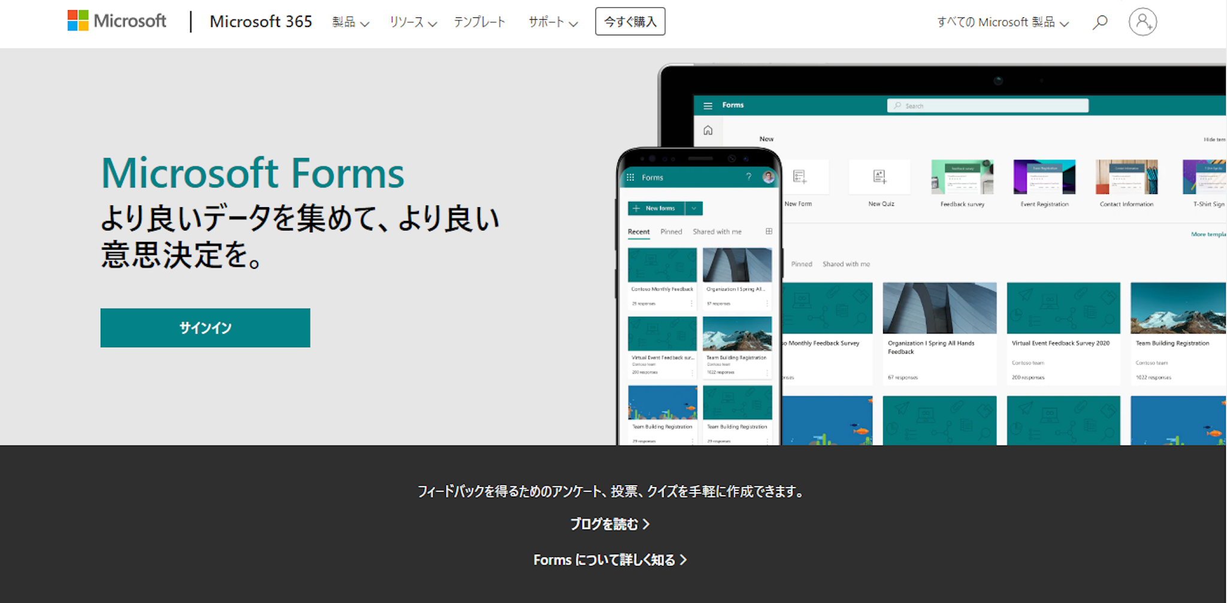Open the Contact Information template thumbnail
Screen dimensions: 1227x603
point(1126,177)
